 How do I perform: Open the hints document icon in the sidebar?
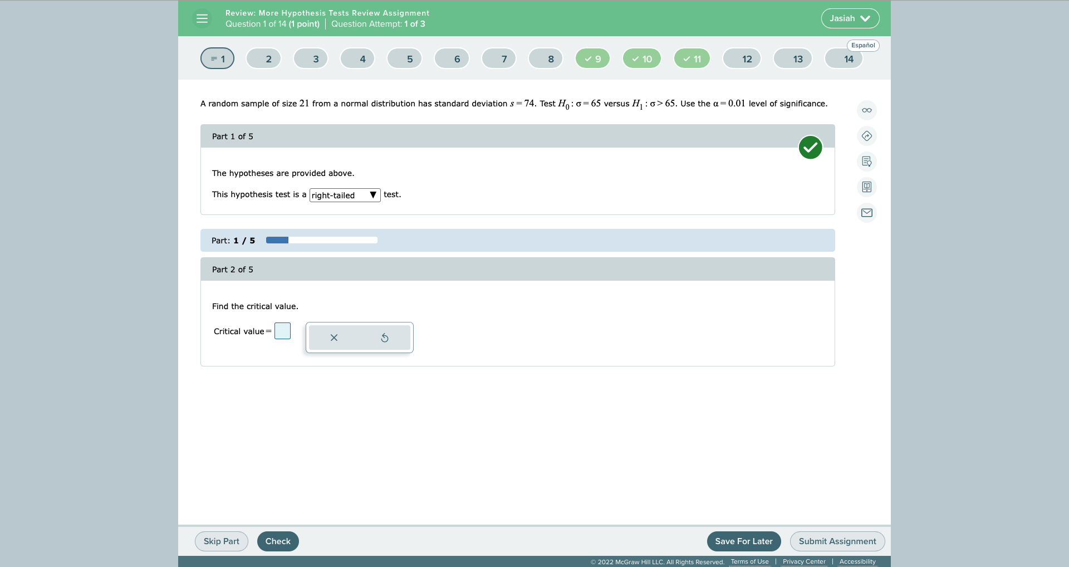point(866,162)
